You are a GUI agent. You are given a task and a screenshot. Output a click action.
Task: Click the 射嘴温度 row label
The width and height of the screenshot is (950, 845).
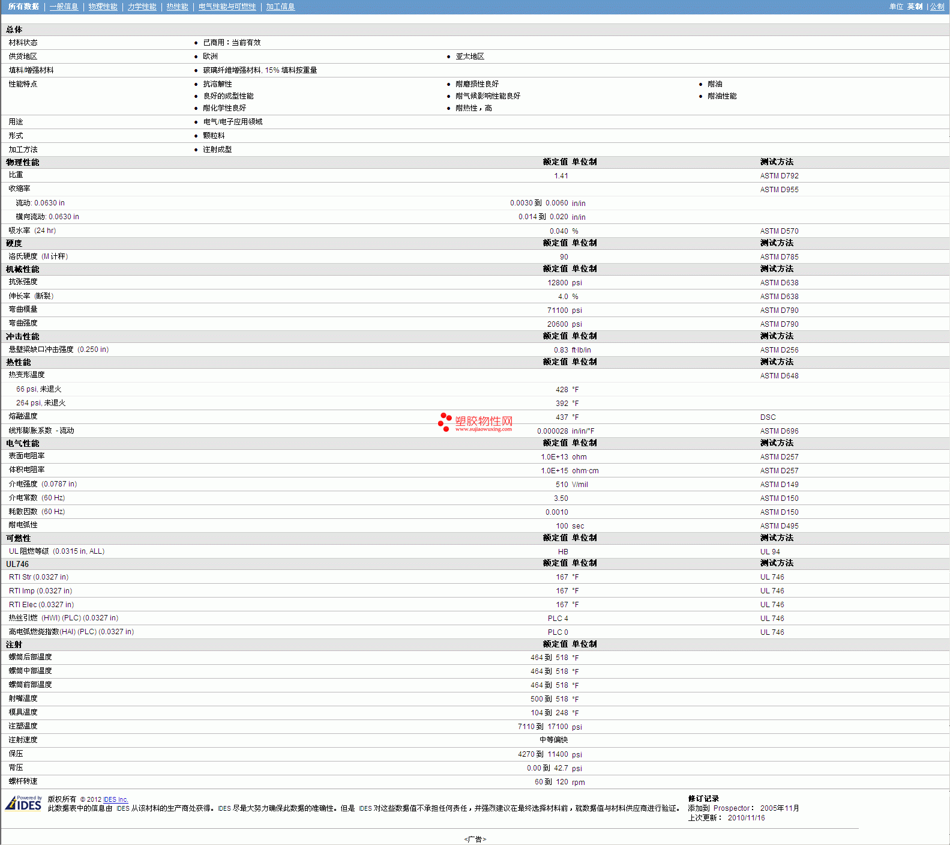[x=23, y=698]
